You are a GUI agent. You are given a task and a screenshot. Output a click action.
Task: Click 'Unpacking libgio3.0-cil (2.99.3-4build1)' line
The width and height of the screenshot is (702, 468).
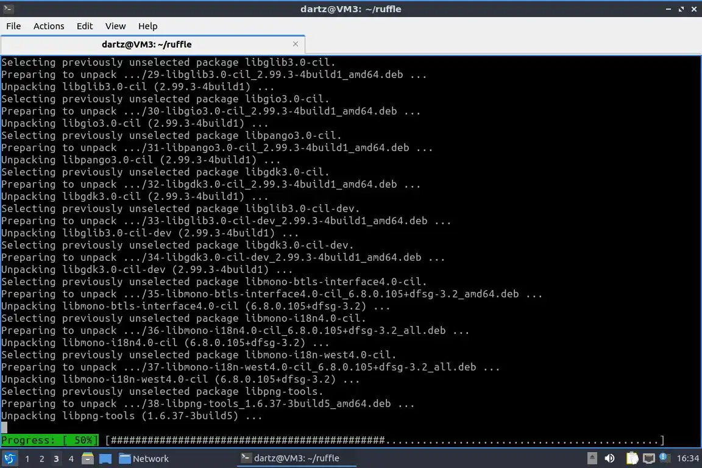coord(135,123)
